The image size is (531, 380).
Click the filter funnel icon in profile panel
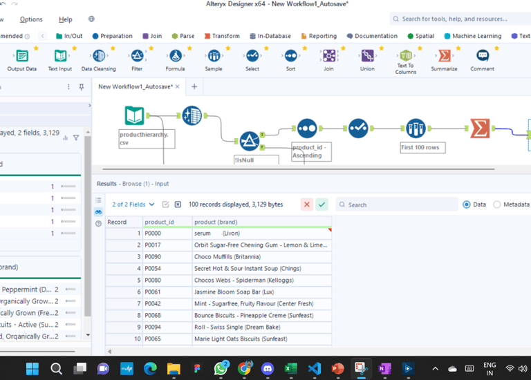[76, 137]
